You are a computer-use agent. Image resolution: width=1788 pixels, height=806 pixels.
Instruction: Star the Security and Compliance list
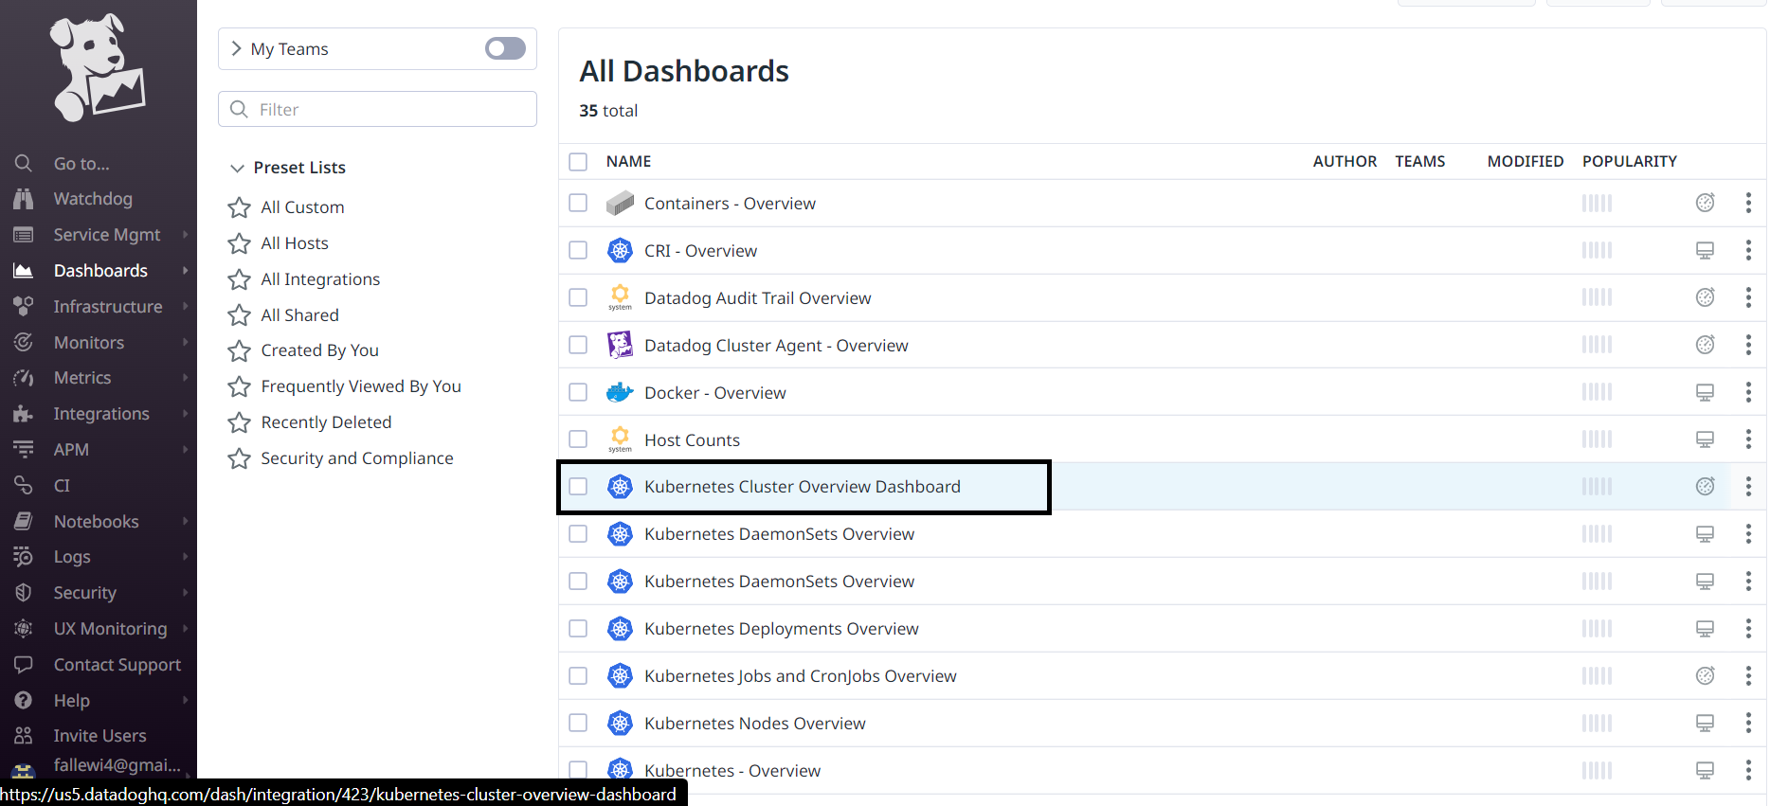[x=240, y=458]
